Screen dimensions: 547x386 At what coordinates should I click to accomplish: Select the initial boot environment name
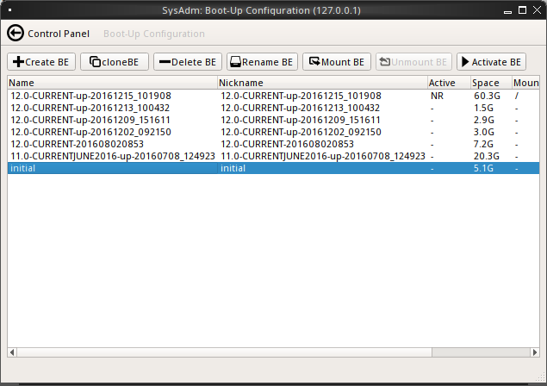[22, 168]
